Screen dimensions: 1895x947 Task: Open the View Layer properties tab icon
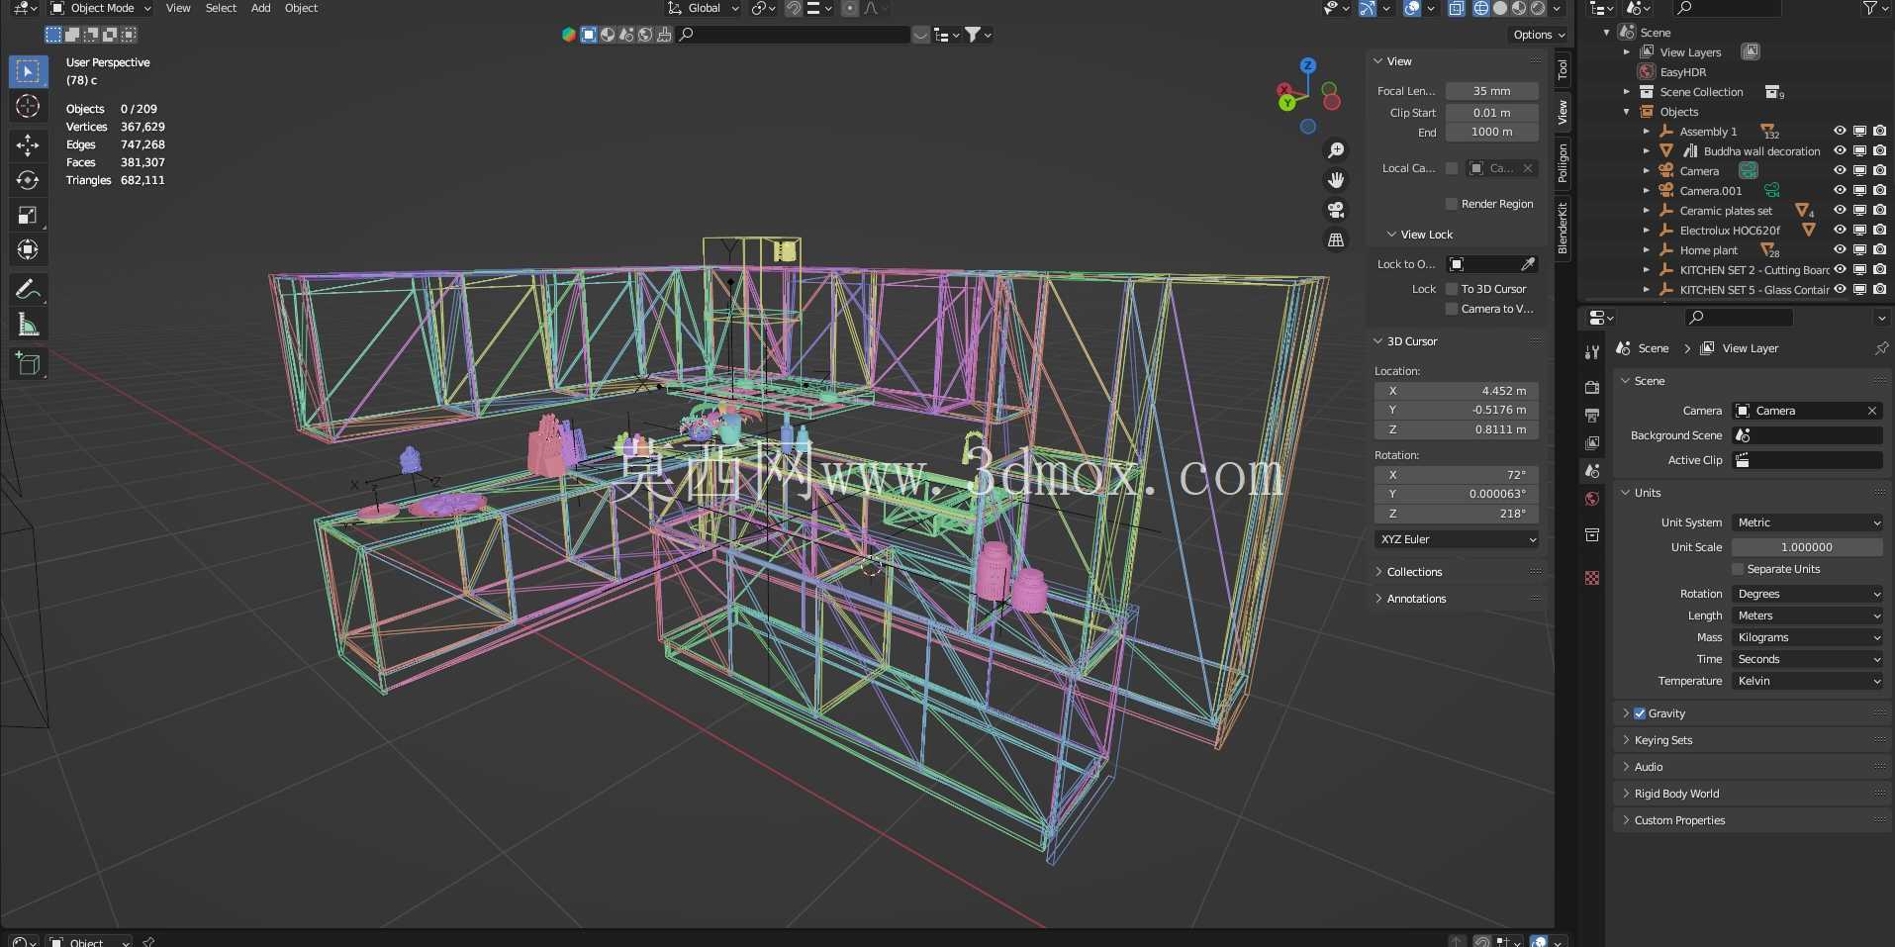point(1592,443)
